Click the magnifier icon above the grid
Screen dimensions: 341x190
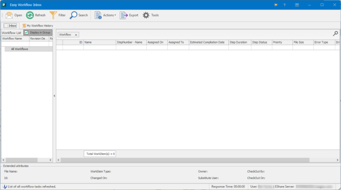(335, 33)
